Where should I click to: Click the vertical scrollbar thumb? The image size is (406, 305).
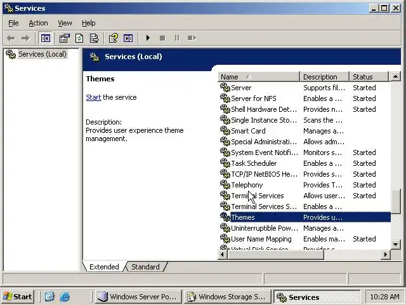click(x=396, y=201)
